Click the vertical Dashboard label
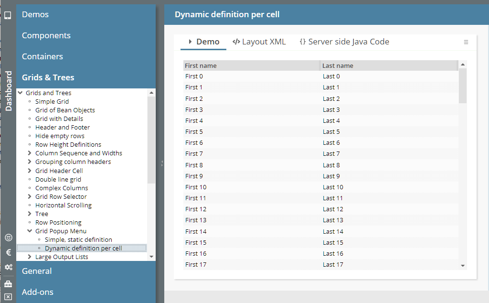The image size is (489, 303). point(9,91)
